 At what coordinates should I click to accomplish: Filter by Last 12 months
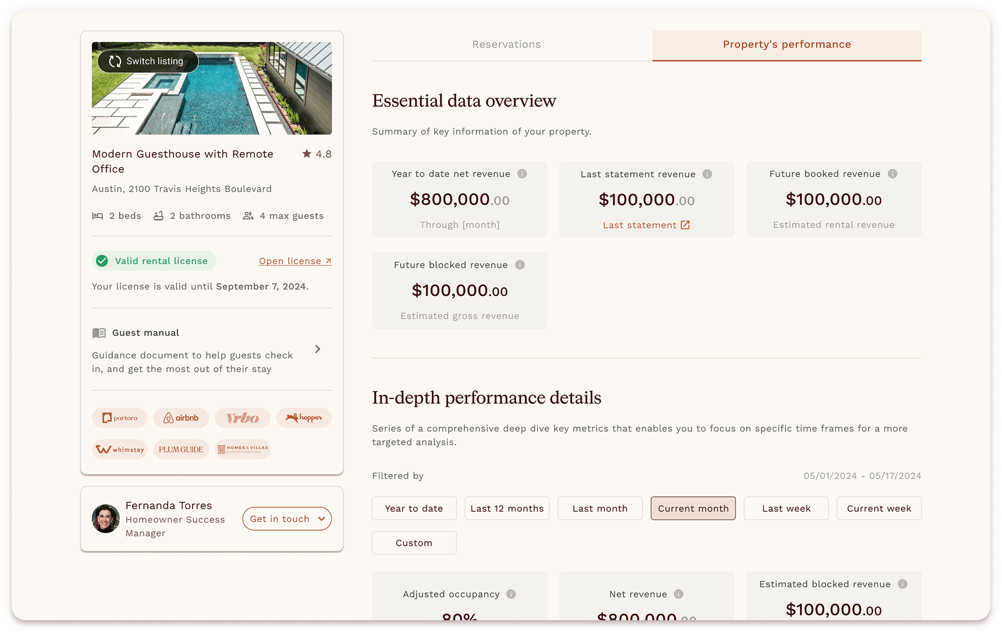pyautogui.click(x=507, y=508)
